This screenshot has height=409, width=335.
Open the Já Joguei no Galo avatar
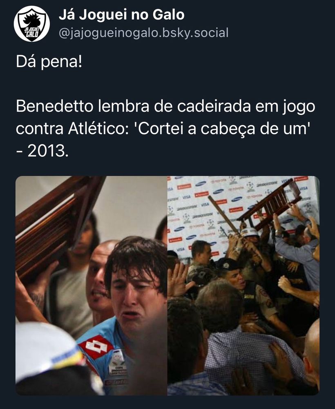[32, 24]
